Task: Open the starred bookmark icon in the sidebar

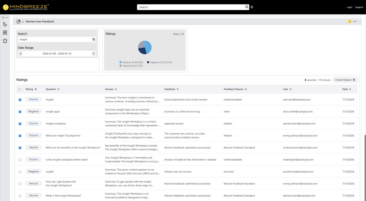Action: click(x=5, y=33)
